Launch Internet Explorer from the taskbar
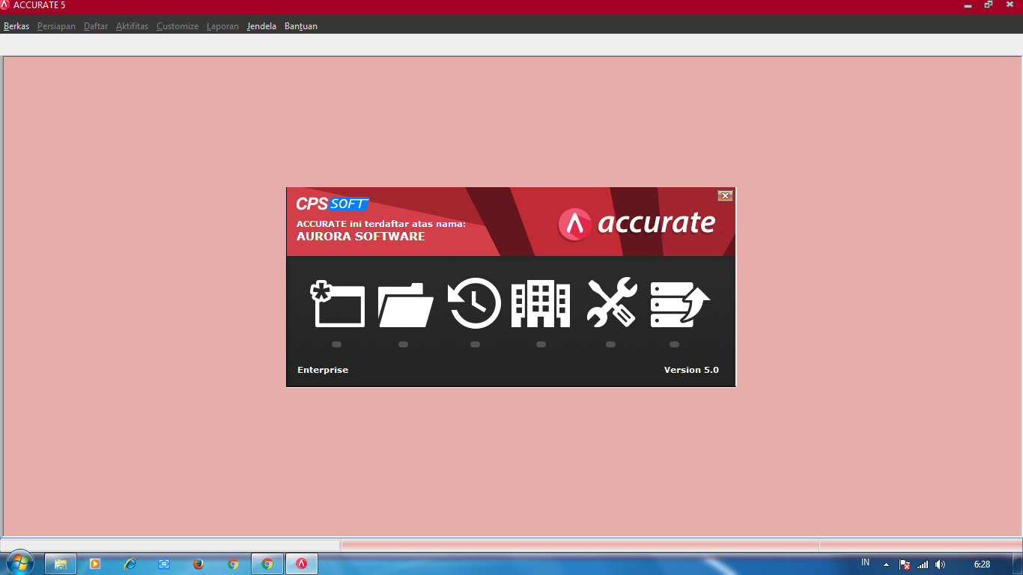Viewport: 1023px width, 575px height. 130,564
